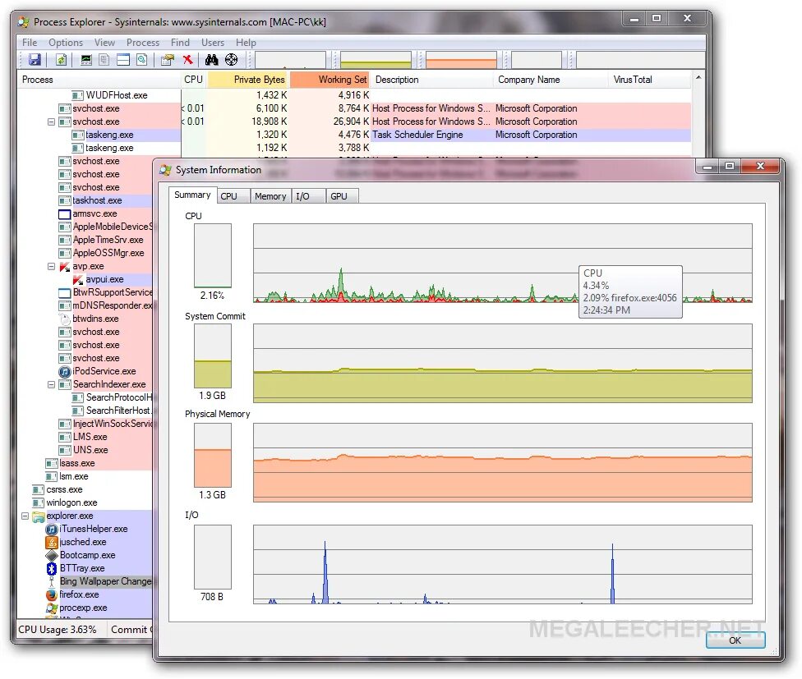Viewport: 802px width, 679px height.
Task: Click the toolbar commit history mini graph
Action: tap(376, 60)
